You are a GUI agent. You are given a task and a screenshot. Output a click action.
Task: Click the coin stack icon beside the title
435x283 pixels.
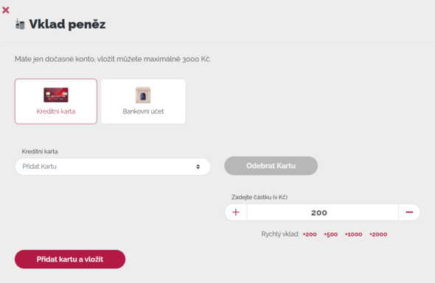click(x=20, y=24)
